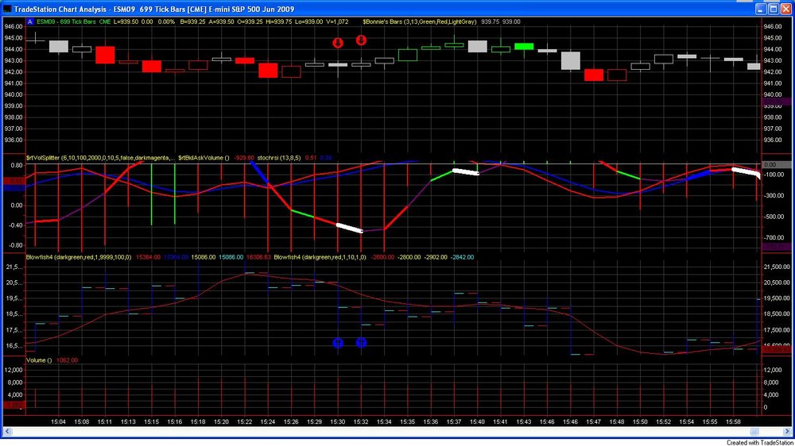The width and height of the screenshot is (795, 446).
Task: Click the TradeStation window icon in title bar
Action: coord(7,9)
